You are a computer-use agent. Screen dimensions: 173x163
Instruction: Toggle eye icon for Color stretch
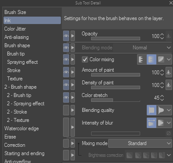[66, 97]
